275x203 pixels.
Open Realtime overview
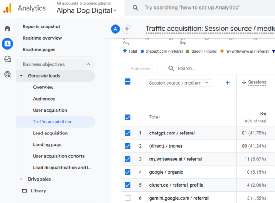pos(42,38)
